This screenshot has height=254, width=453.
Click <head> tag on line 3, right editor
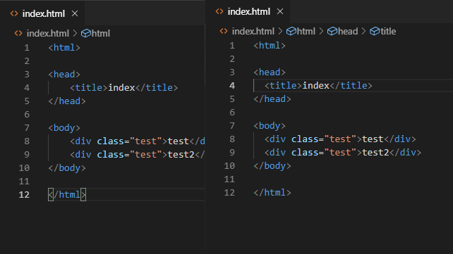click(270, 72)
